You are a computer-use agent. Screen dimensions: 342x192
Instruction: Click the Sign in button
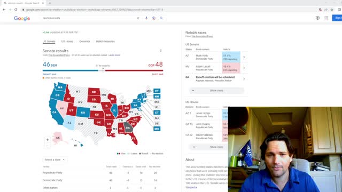[x=337, y=18]
